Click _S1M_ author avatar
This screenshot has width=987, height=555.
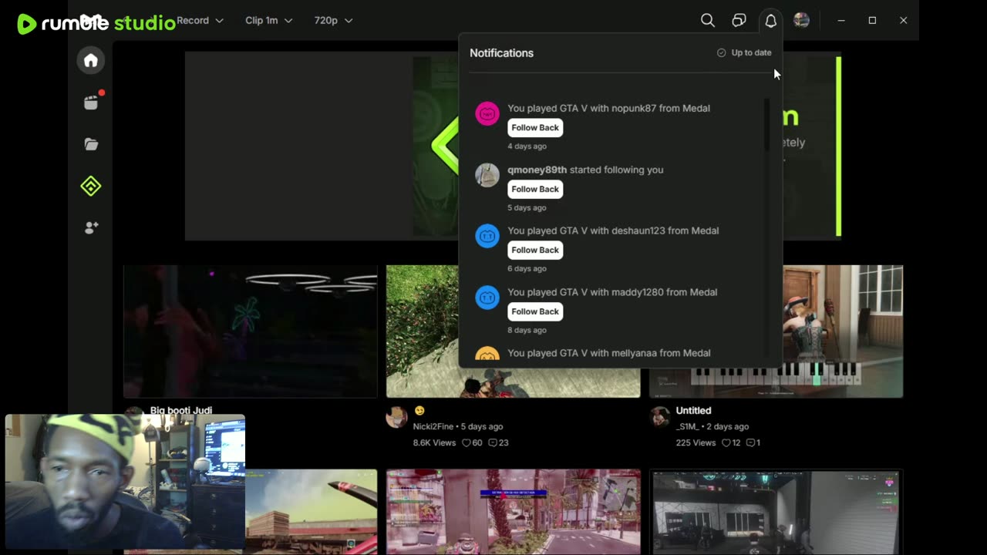click(x=660, y=417)
